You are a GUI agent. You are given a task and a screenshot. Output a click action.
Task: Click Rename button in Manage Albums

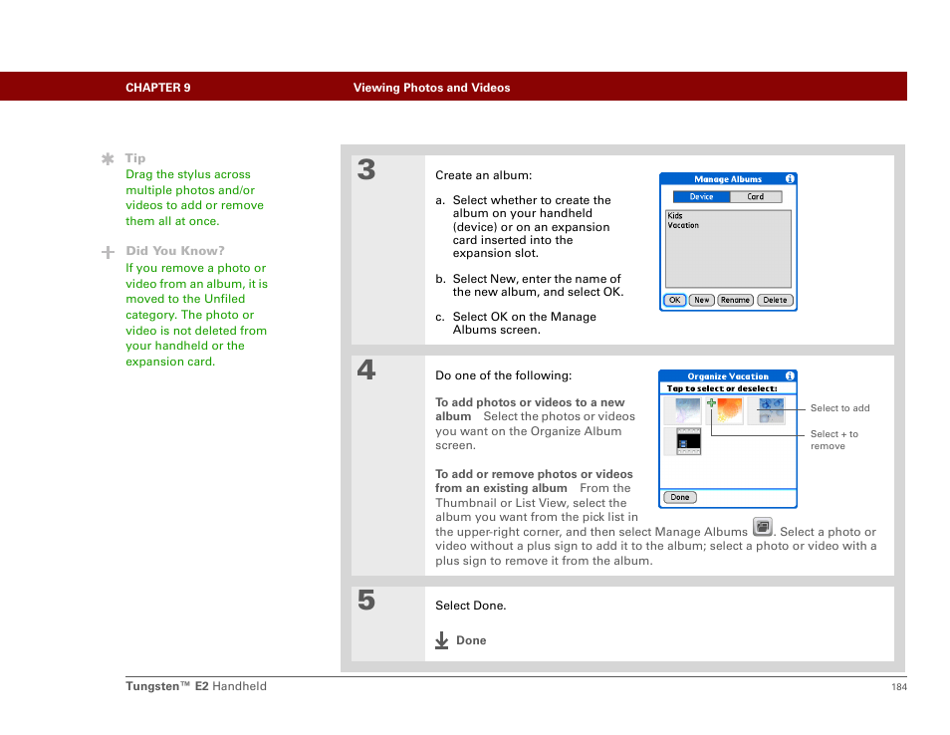(x=736, y=300)
